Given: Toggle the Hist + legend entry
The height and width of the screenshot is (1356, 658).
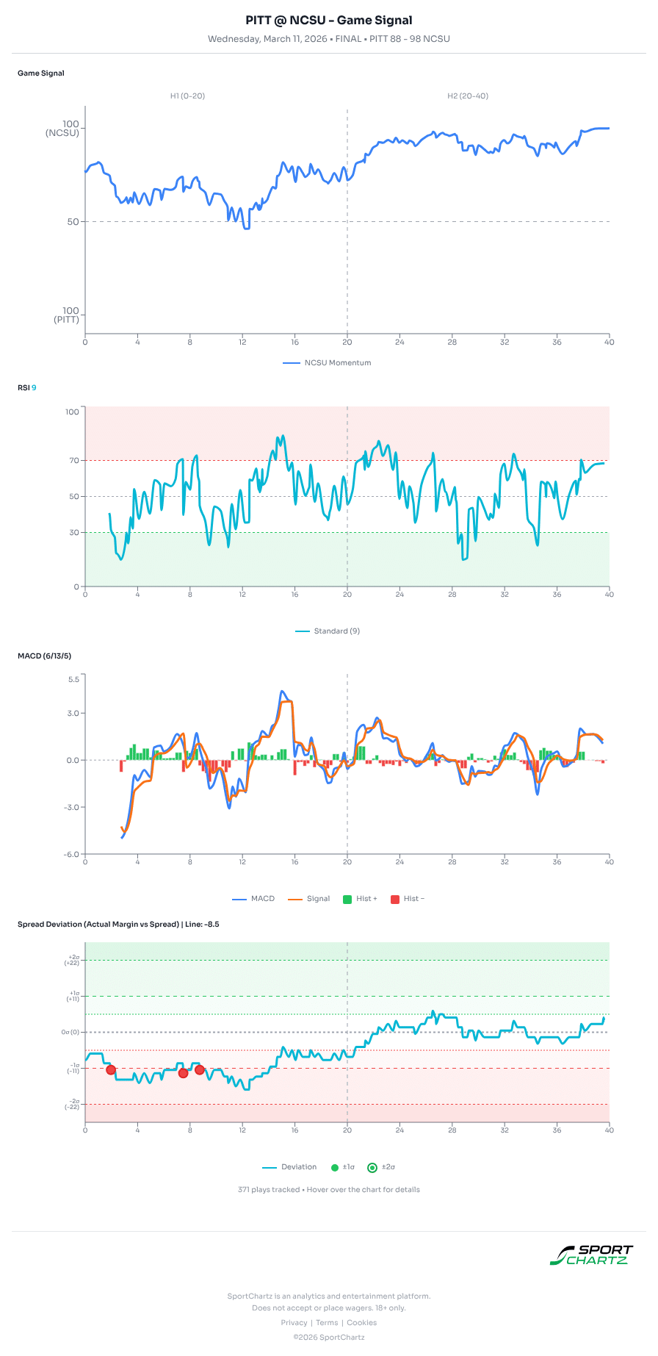Looking at the screenshot, I should tap(361, 899).
